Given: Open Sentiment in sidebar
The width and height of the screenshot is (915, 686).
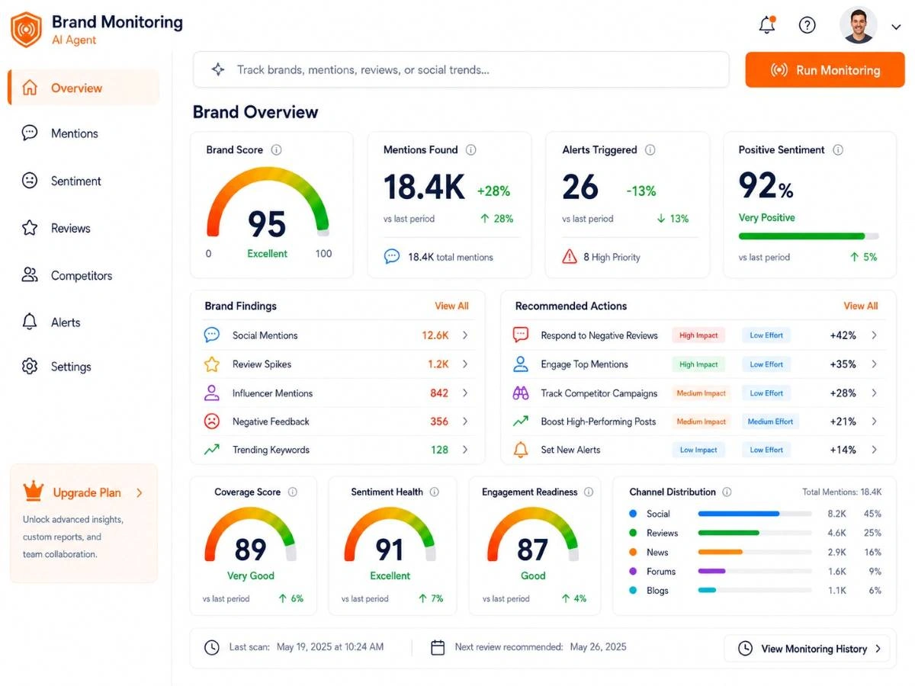Looking at the screenshot, I should pyautogui.click(x=75, y=181).
